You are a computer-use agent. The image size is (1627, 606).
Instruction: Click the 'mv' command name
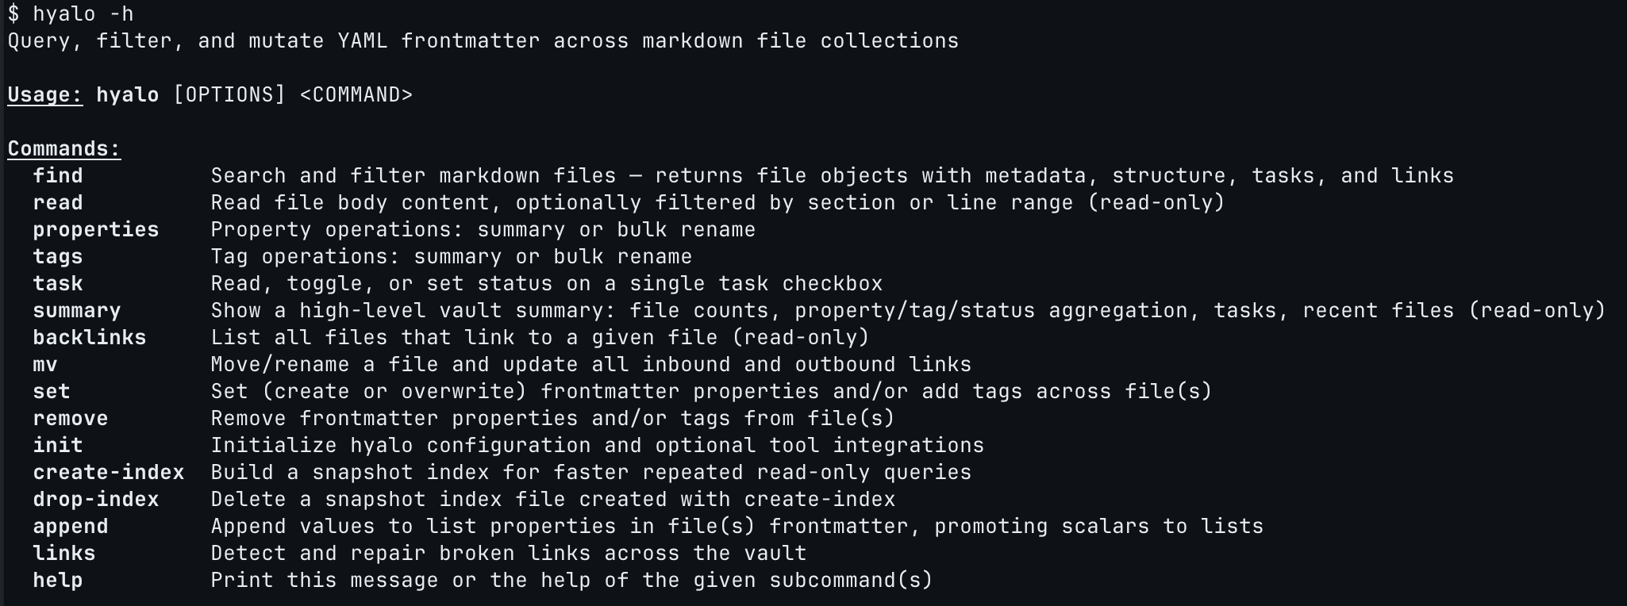point(45,365)
